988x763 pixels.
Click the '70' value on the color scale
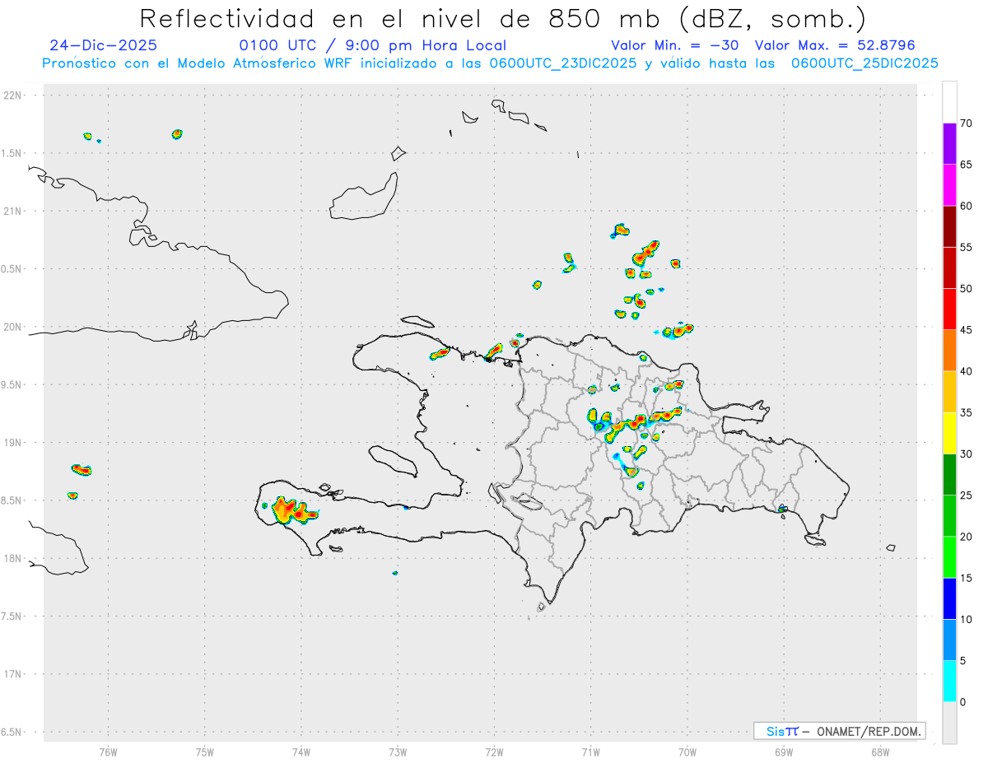[966, 123]
